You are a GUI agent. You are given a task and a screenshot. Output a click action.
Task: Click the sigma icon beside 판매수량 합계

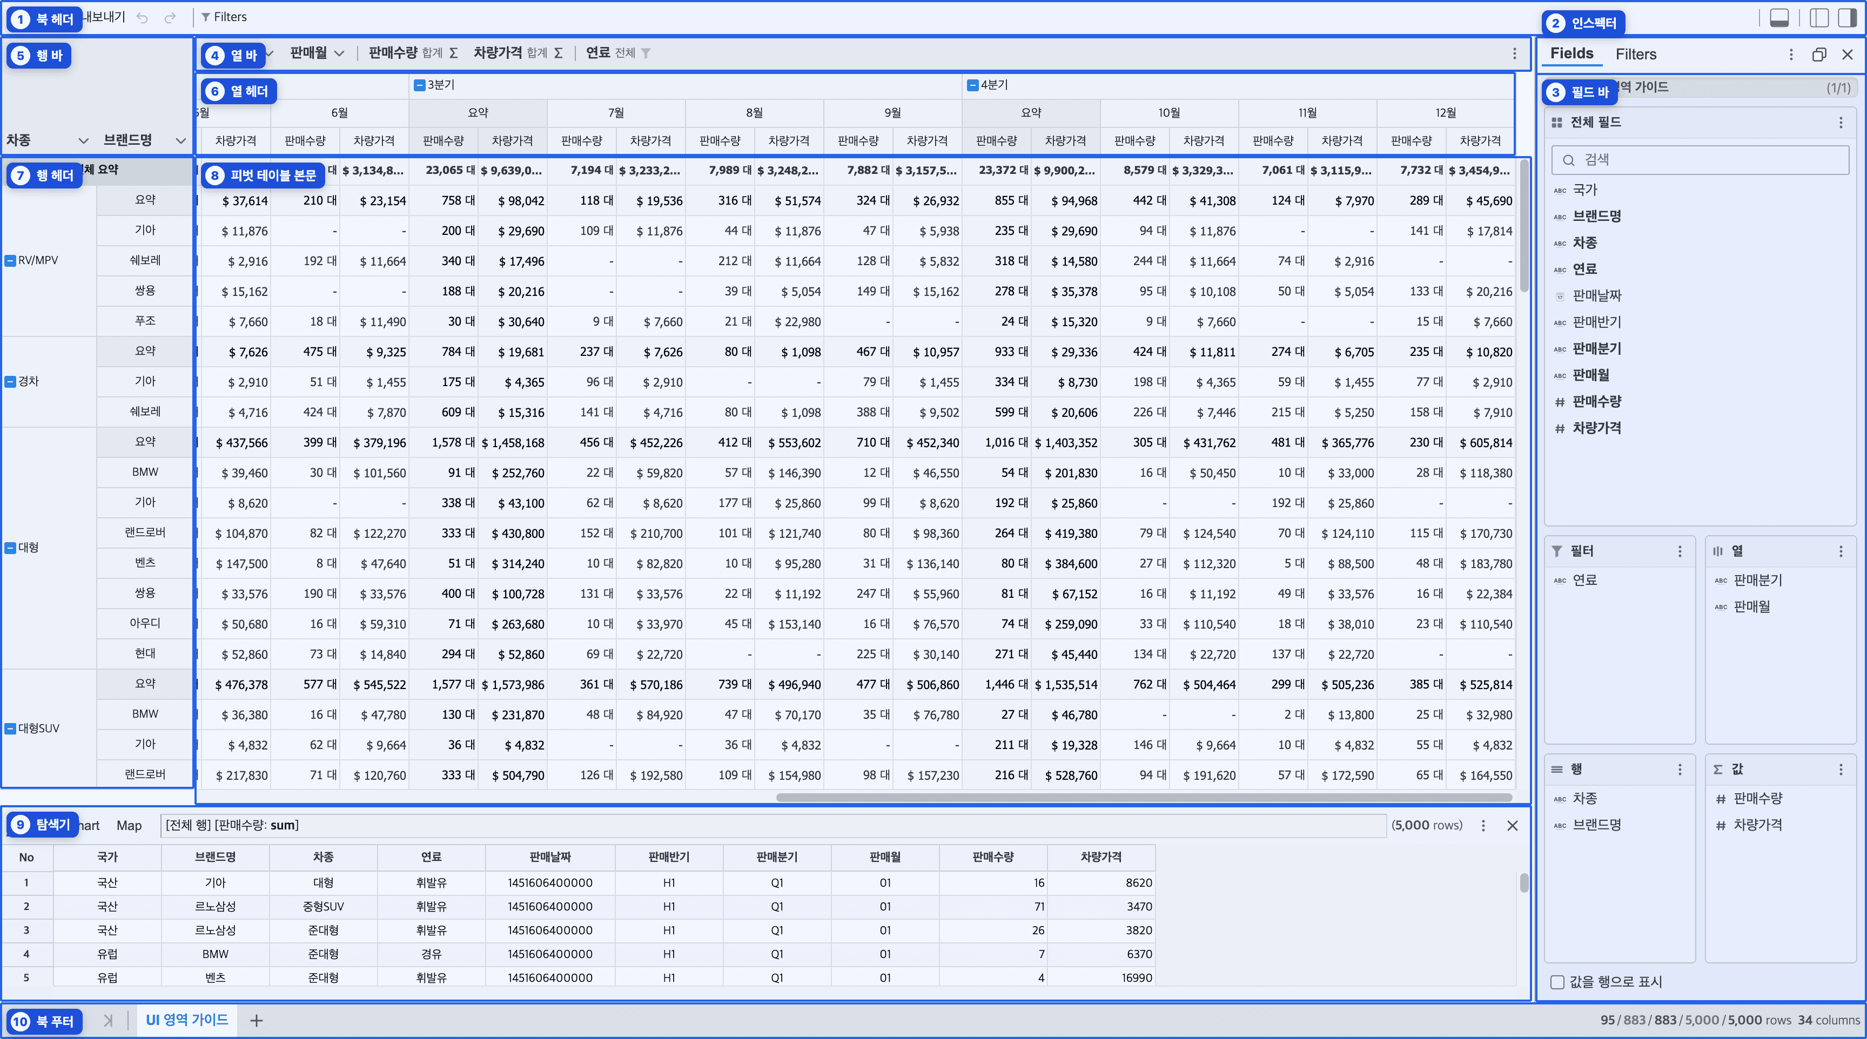pos(454,53)
